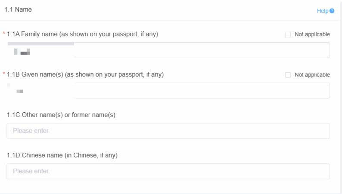Screen dimensions: 342x194
Task: Check Not applicable box for Family name
Action: point(288,34)
